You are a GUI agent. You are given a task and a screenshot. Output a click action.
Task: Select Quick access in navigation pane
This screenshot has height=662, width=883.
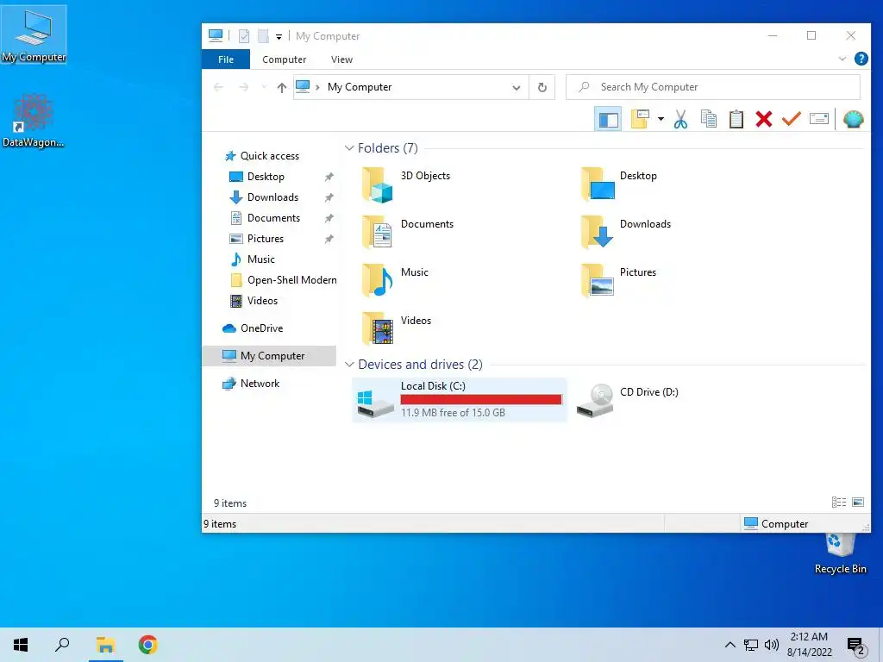pyautogui.click(x=270, y=156)
